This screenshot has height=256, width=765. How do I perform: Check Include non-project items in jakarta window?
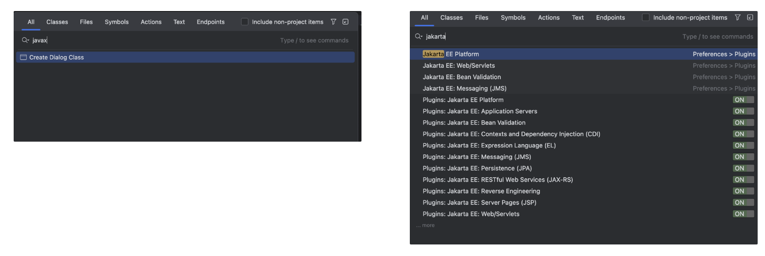(x=646, y=18)
